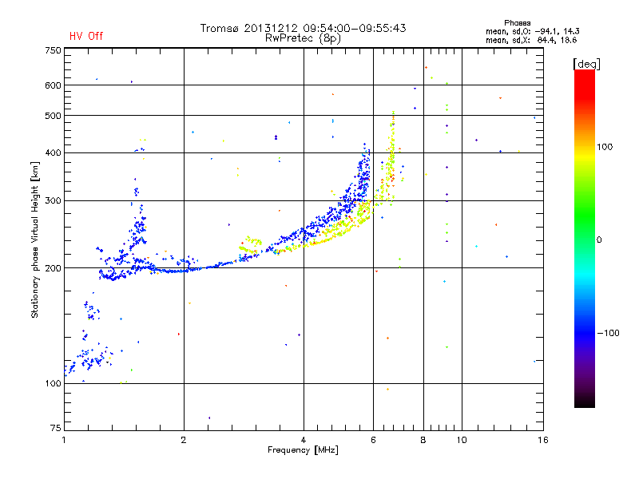Select the Tromsø 20131212 09:54:00-09:55:43 title
This screenshot has height=479, width=639.
303,28
